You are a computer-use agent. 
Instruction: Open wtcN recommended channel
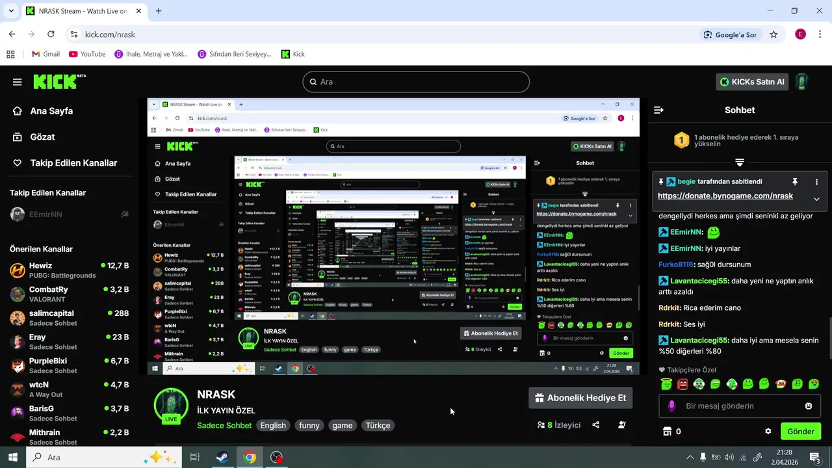point(70,389)
